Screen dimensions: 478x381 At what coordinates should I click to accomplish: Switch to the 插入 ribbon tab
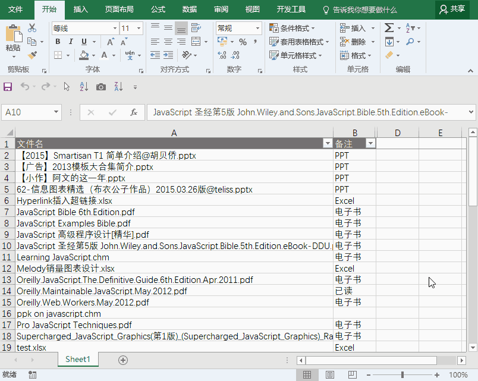click(x=80, y=10)
